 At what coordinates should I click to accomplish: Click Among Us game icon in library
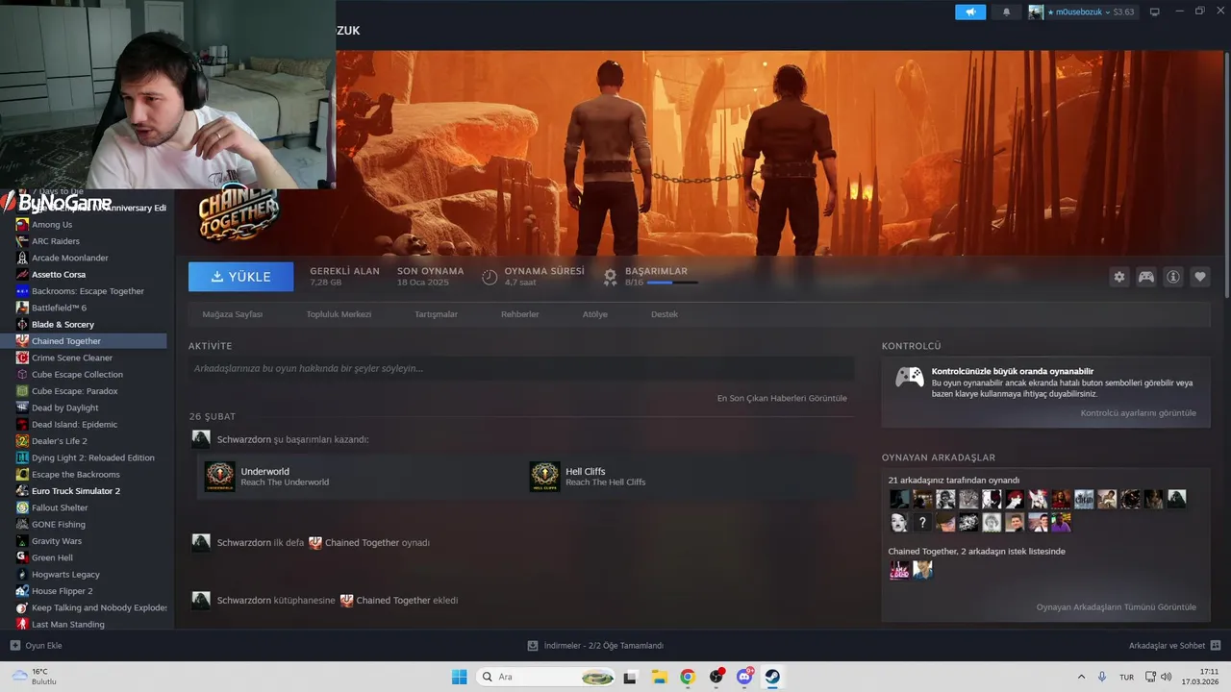point(22,225)
